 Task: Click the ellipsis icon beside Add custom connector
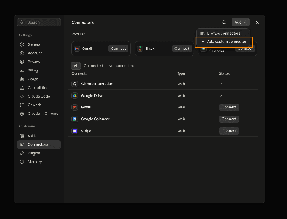(202, 41)
